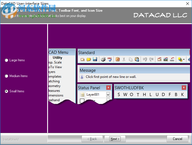The height and width of the screenshot is (145, 192).
Task: Cancel the installation wizard
Action: coord(177,139)
